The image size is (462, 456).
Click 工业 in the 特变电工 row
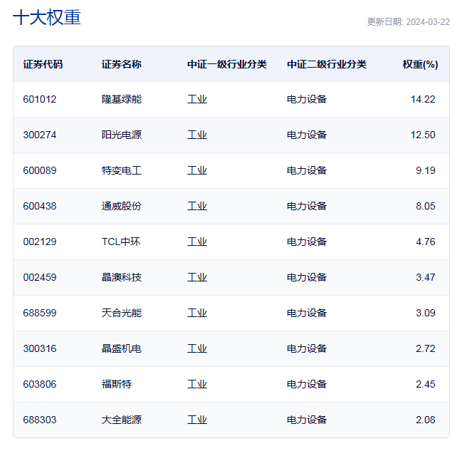coord(197,170)
